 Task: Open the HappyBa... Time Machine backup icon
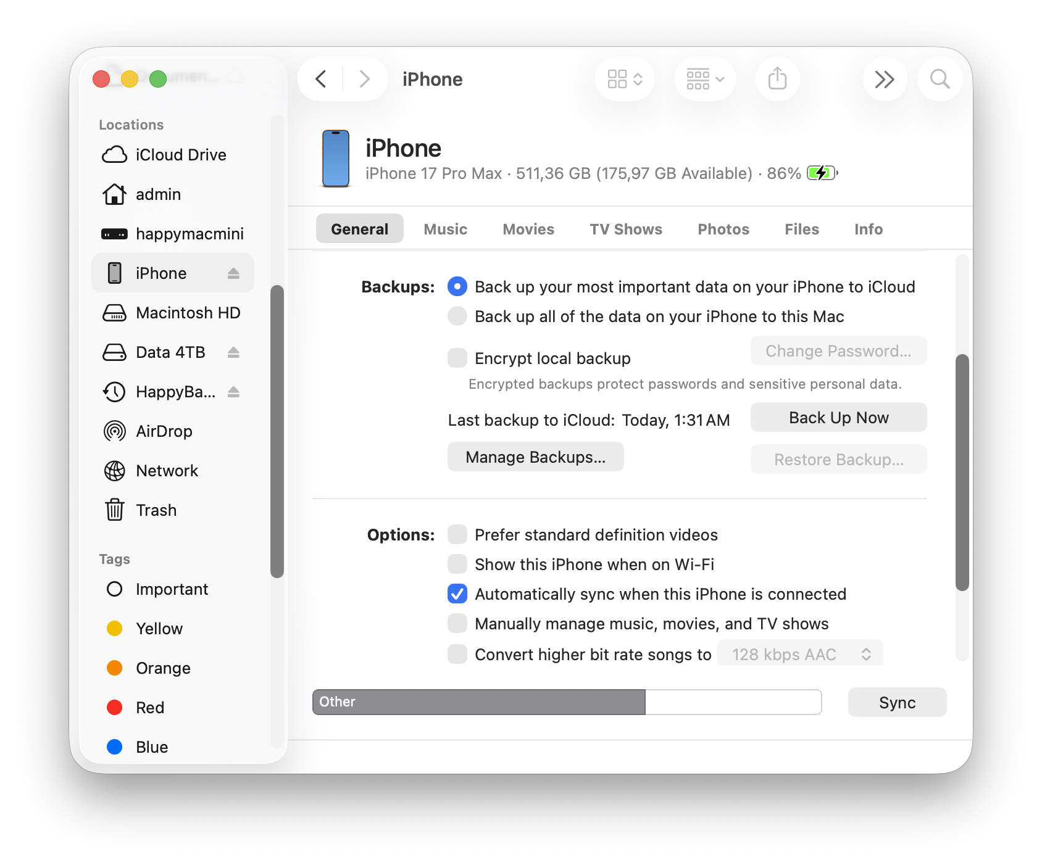pos(114,392)
